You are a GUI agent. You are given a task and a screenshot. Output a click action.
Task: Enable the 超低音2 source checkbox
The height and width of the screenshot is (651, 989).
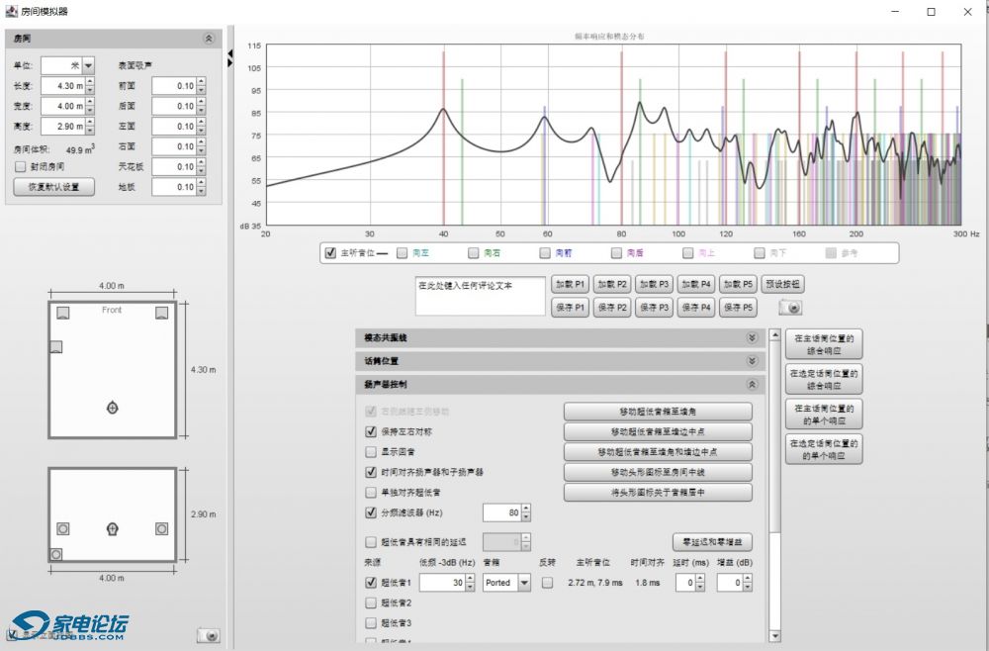[x=371, y=603]
